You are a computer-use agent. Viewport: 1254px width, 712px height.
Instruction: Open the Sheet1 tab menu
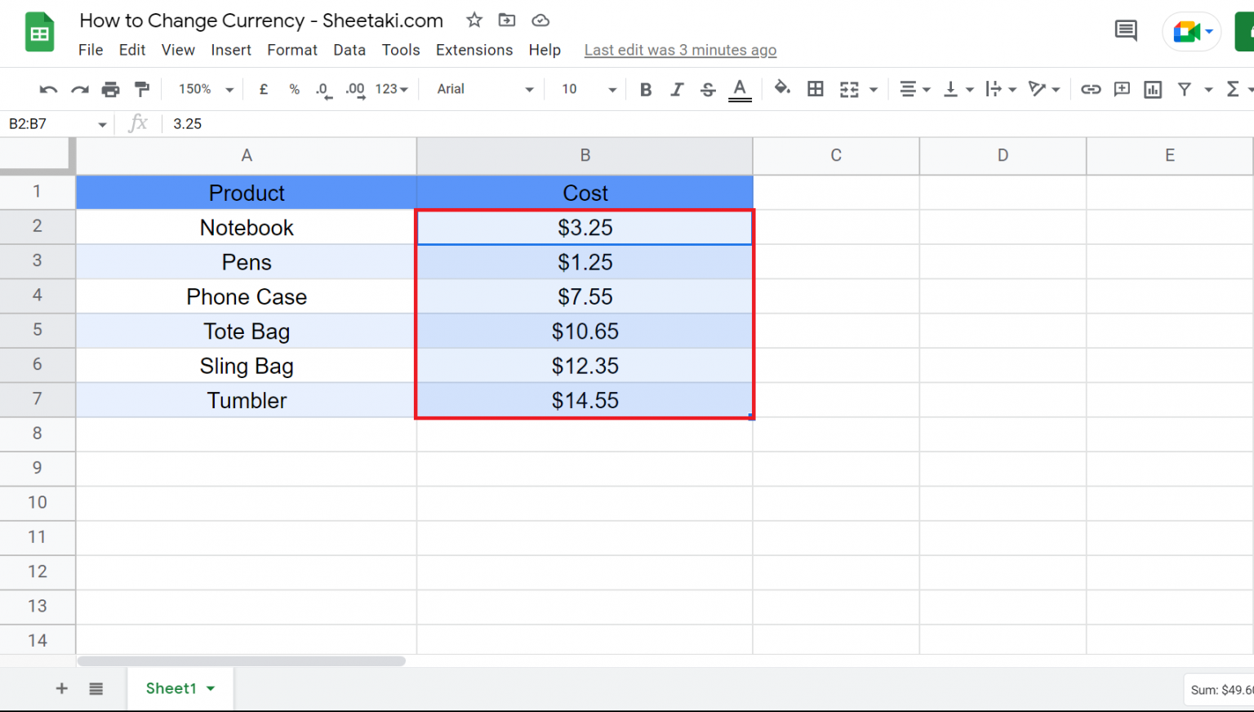point(209,688)
